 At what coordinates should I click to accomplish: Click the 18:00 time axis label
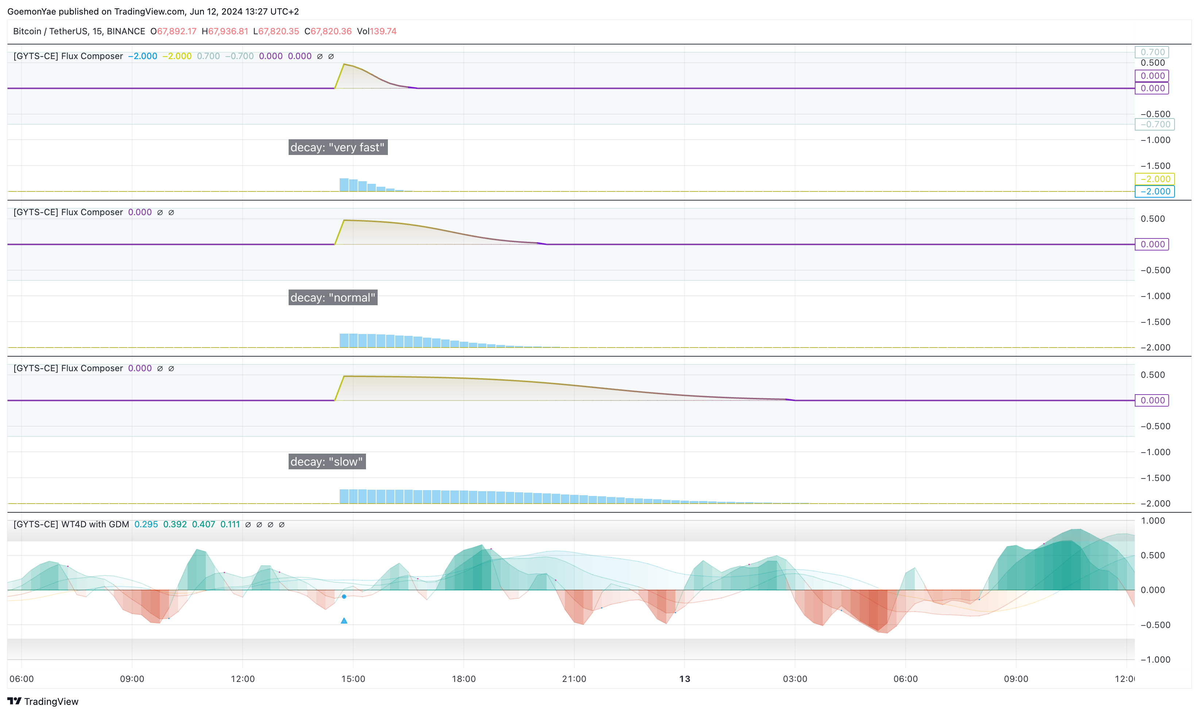pyautogui.click(x=463, y=679)
